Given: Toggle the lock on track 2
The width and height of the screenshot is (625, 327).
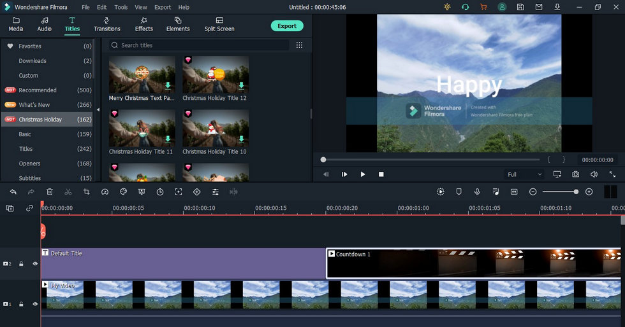Looking at the screenshot, I should 21,263.
